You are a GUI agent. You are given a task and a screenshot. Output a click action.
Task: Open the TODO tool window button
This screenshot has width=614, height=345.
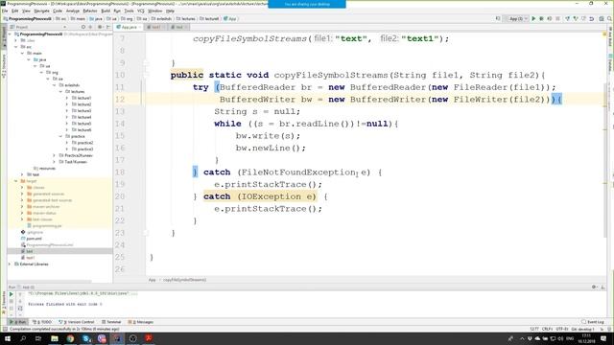[42, 322]
